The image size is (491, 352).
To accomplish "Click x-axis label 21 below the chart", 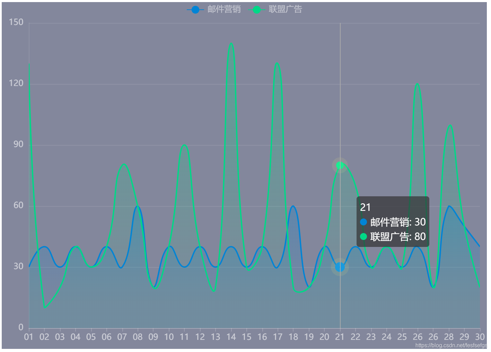I will [x=340, y=337].
